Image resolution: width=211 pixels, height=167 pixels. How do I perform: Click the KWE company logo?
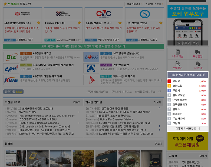click(x=11, y=80)
